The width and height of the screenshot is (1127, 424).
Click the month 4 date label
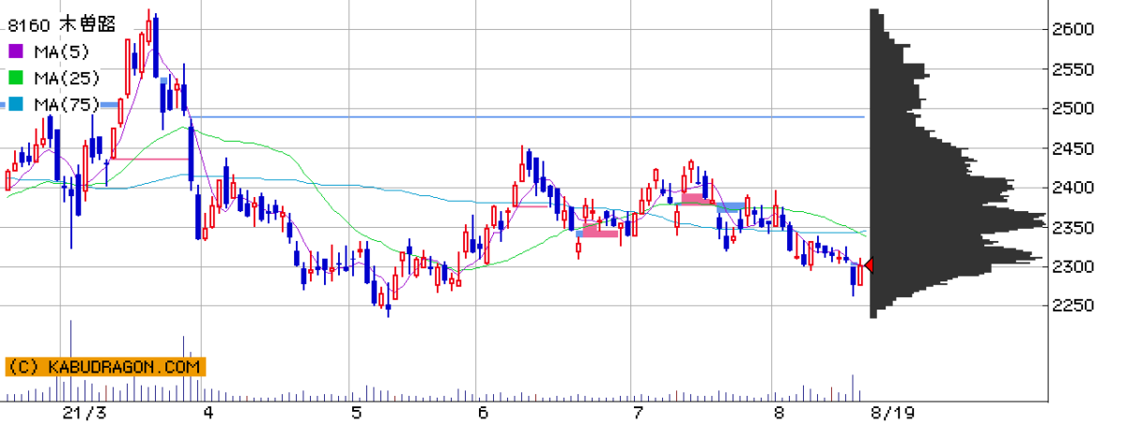[208, 413]
